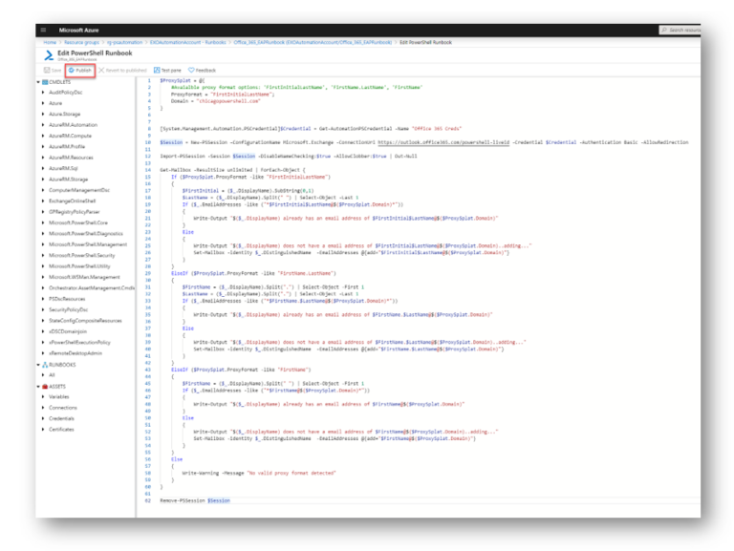Image resolution: width=734 pixels, height=551 pixels.
Task: Open the Test pane
Action: [167, 70]
